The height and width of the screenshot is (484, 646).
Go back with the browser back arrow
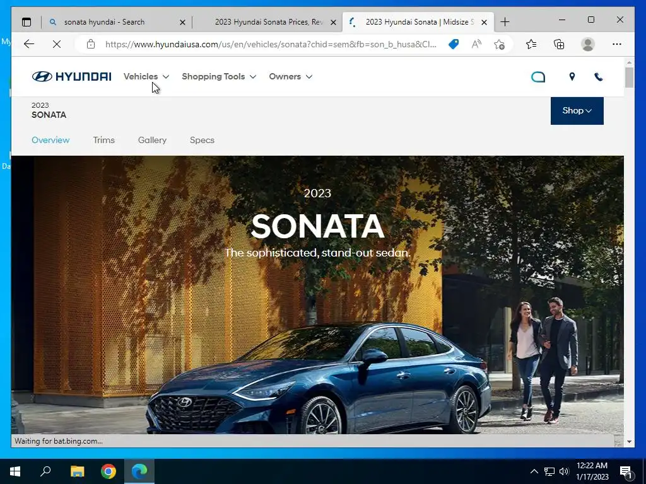tap(29, 44)
